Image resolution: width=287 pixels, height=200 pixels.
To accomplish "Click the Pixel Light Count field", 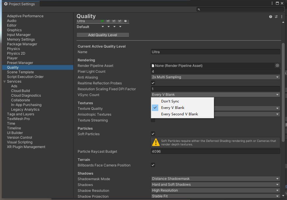I will coord(215,71).
